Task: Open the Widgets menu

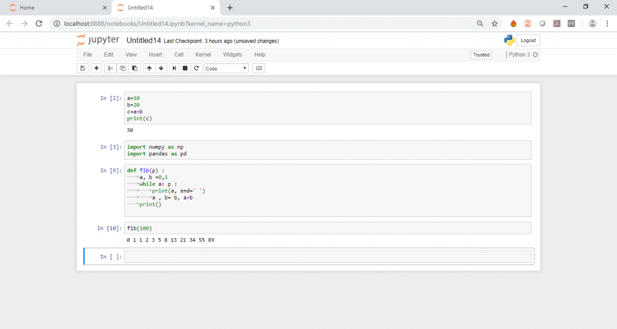Action: coord(233,55)
